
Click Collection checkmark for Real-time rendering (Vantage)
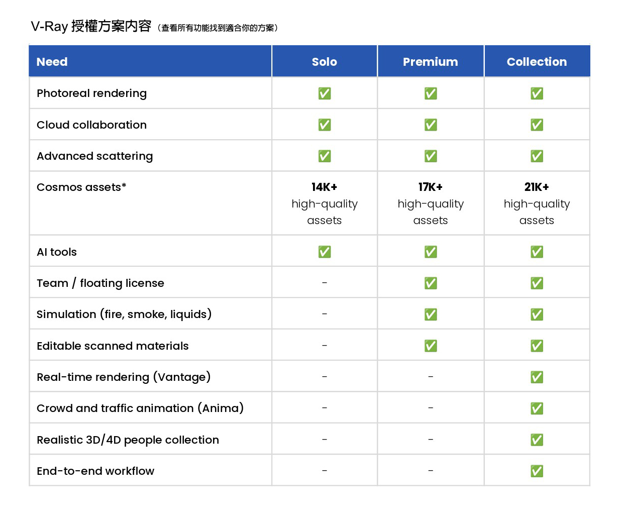[x=537, y=377]
